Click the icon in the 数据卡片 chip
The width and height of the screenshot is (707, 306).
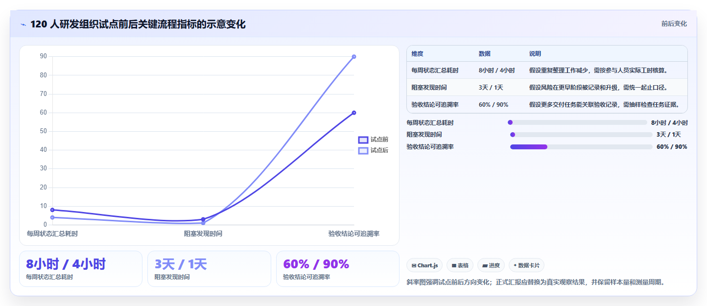tap(515, 265)
